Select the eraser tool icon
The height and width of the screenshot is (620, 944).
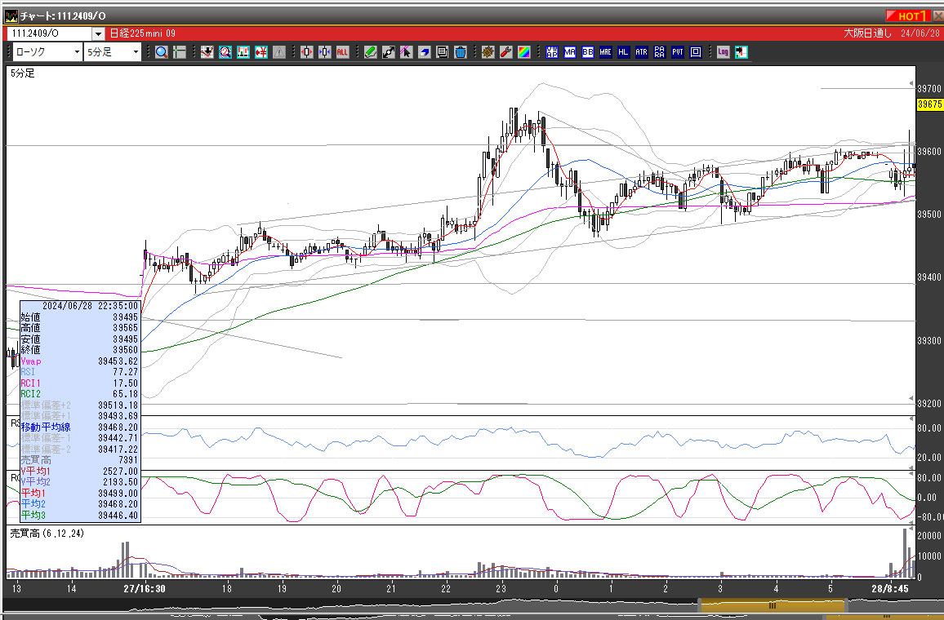pyautogui.click(x=425, y=52)
